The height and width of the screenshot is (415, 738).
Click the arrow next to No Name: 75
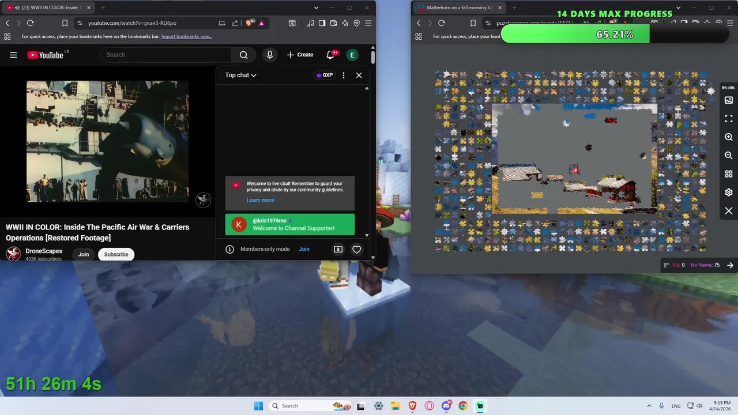(x=730, y=265)
